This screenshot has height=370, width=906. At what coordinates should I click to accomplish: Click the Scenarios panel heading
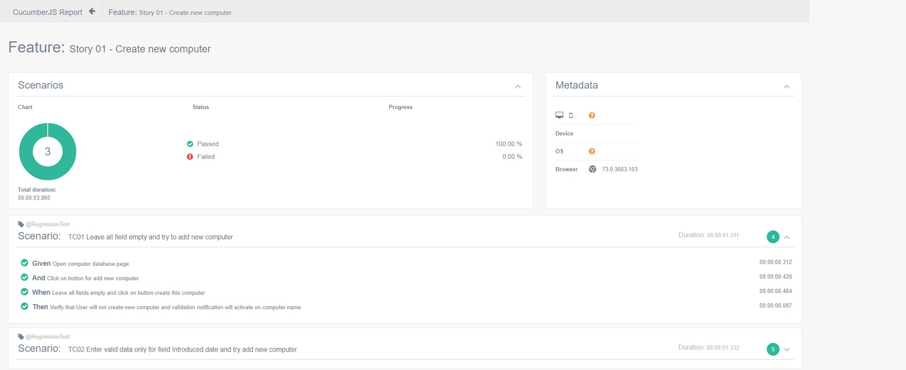[41, 85]
